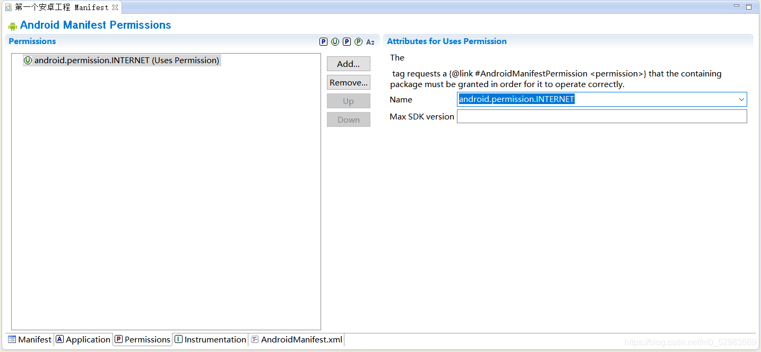
Task: Select the Permissions bottom tab
Action: pos(143,339)
